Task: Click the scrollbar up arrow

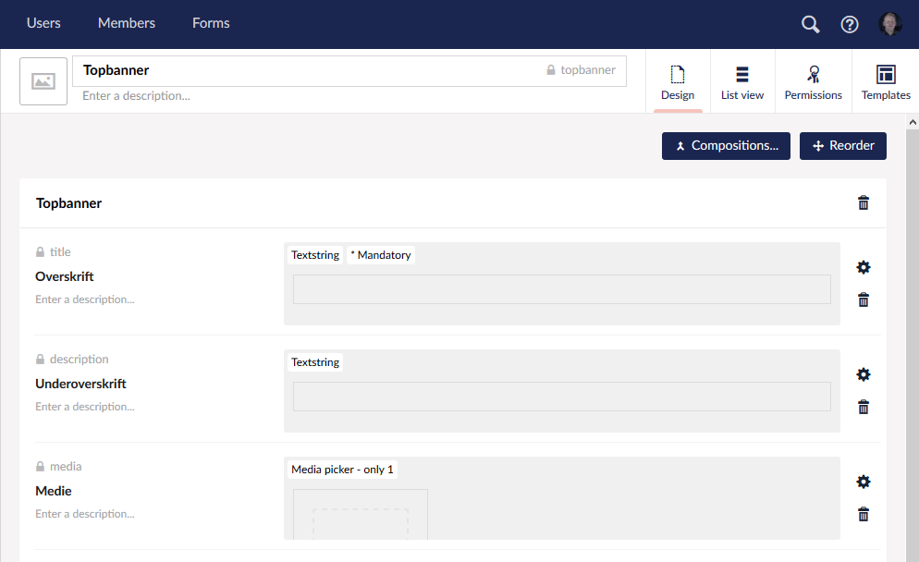Action: point(913,123)
